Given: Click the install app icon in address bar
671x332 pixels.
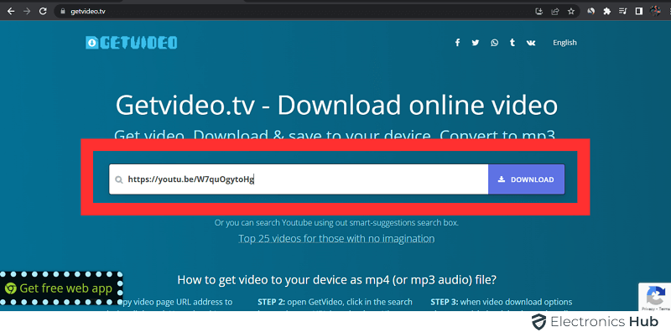Looking at the screenshot, I should pyautogui.click(x=539, y=12).
